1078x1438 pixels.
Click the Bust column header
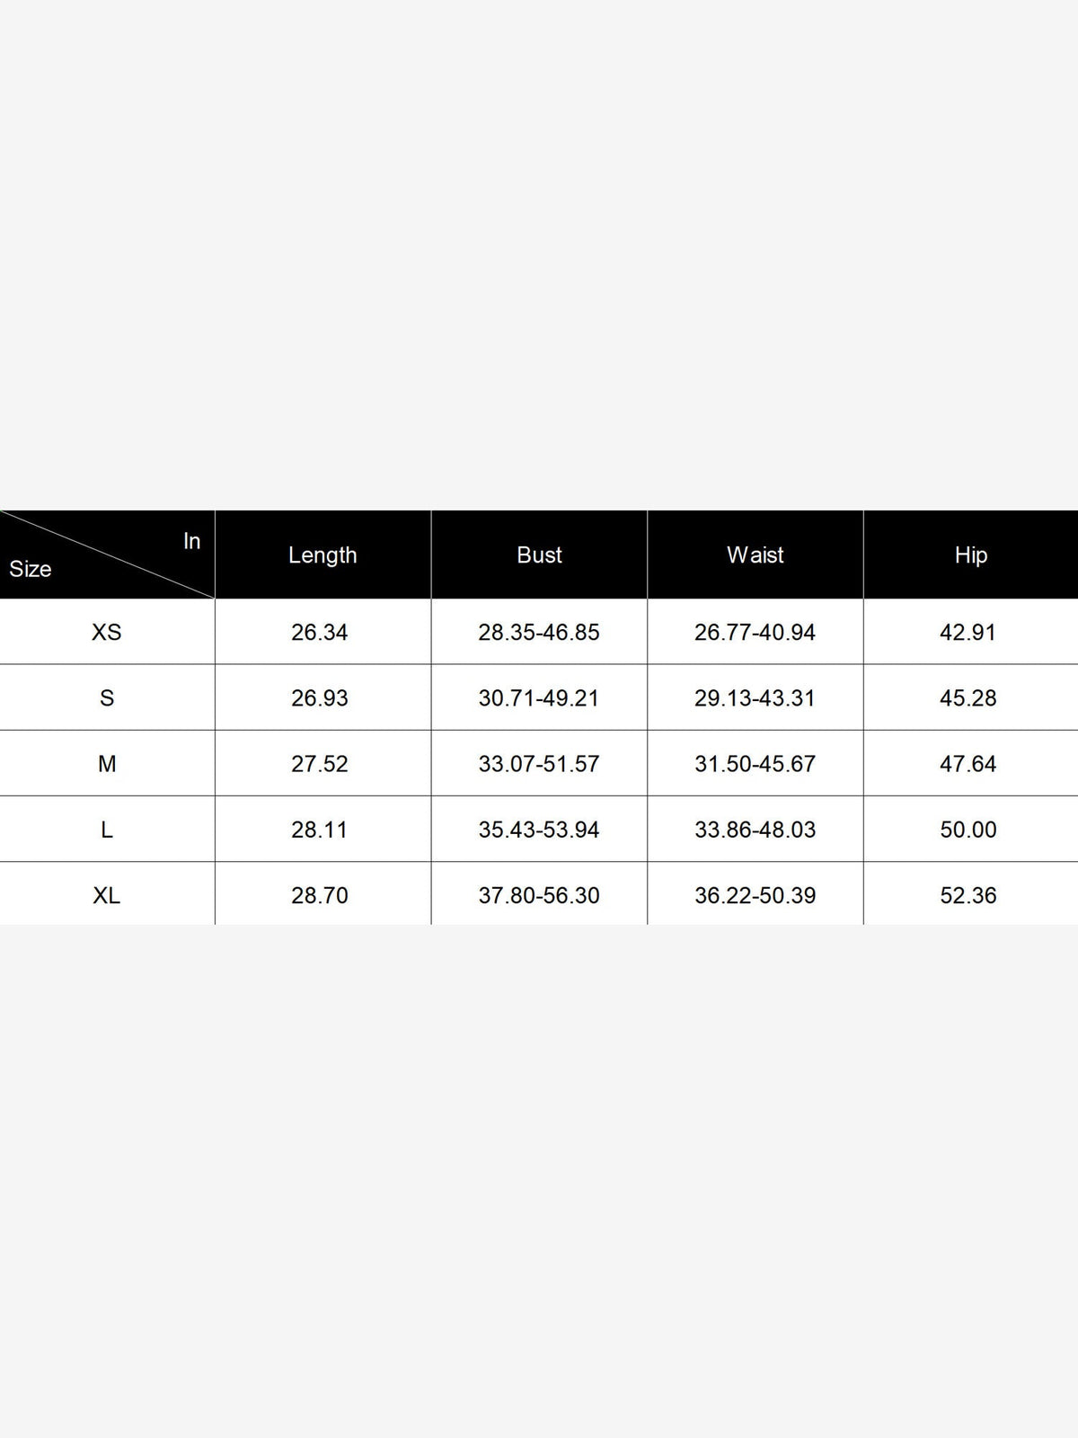(x=539, y=555)
